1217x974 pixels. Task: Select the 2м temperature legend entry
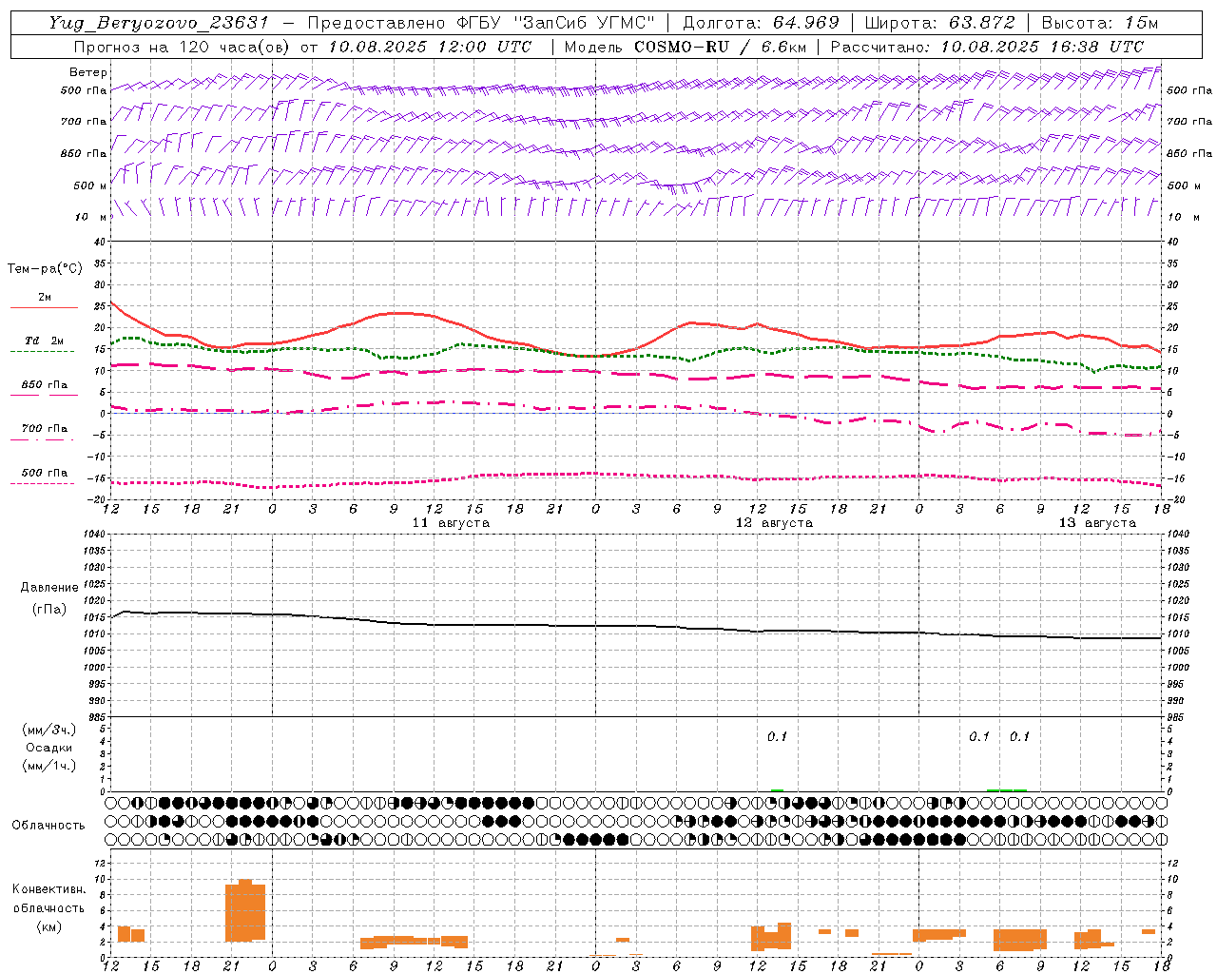tap(45, 297)
